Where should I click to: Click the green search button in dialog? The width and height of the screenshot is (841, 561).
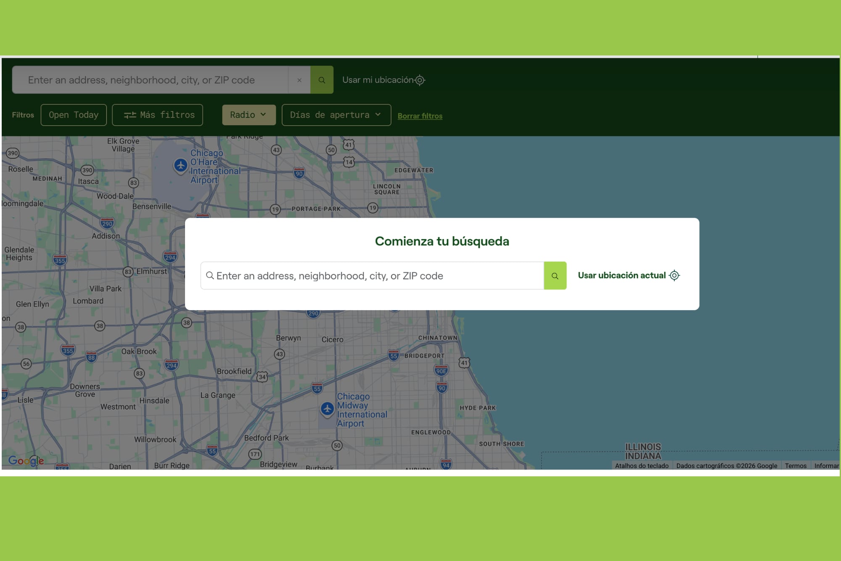555,276
